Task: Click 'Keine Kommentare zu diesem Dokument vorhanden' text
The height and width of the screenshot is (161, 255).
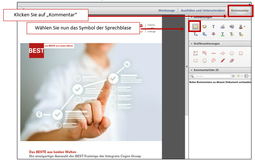Action: (x=220, y=82)
